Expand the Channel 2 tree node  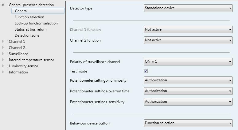tap(3, 48)
